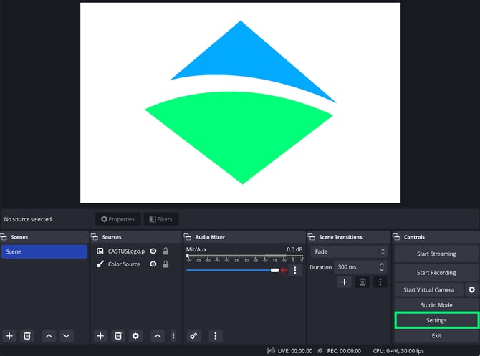Open Settings from Controls panel
This screenshot has height=356, width=480.
click(x=436, y=320)
